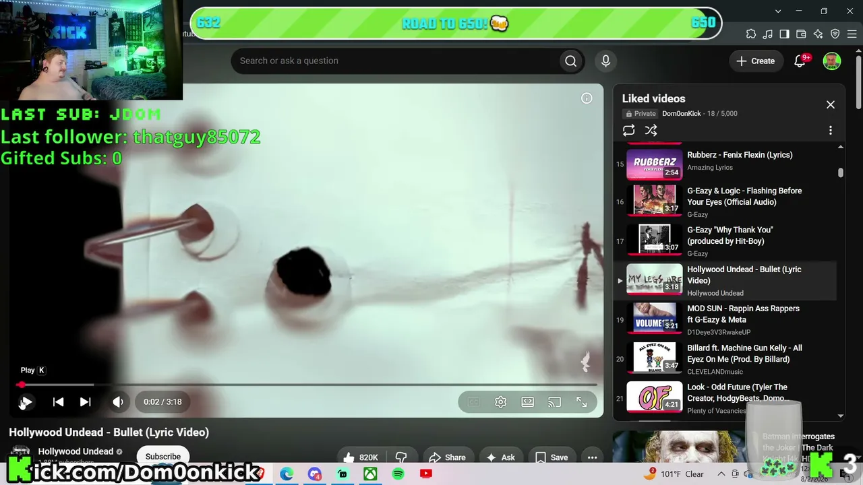Open the Xbox app in the taskbar
Viewport: 863px width, 485px height.
click(370, 474)
